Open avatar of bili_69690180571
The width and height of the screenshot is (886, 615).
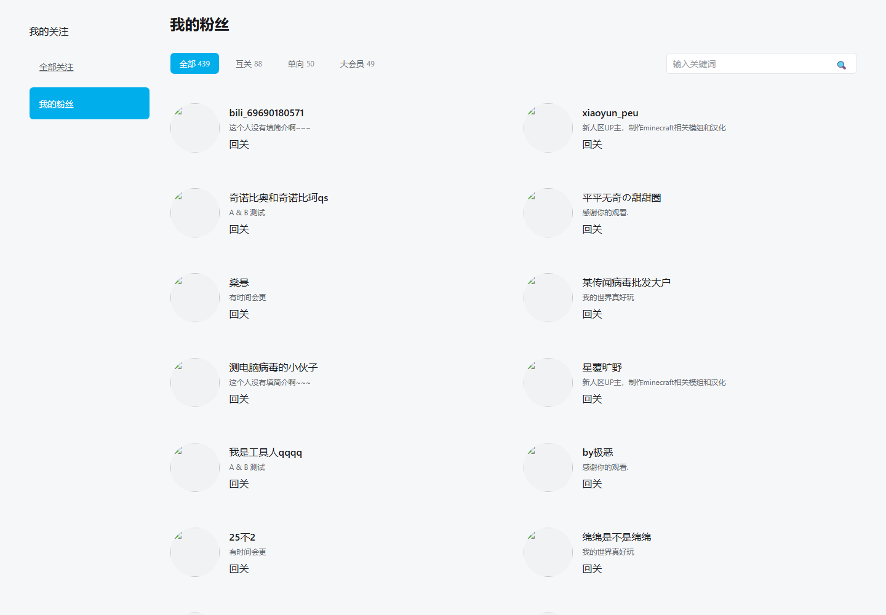pos(195,128)
